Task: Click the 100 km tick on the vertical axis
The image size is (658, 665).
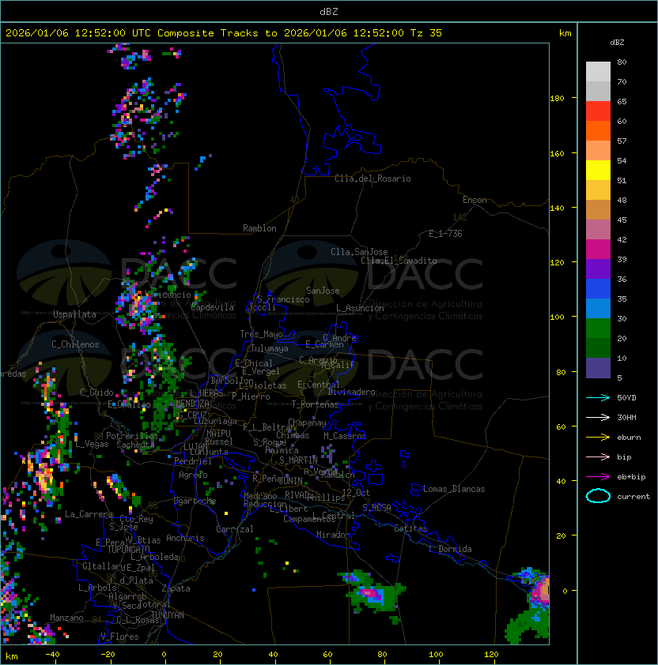Action: click(557, 317)
